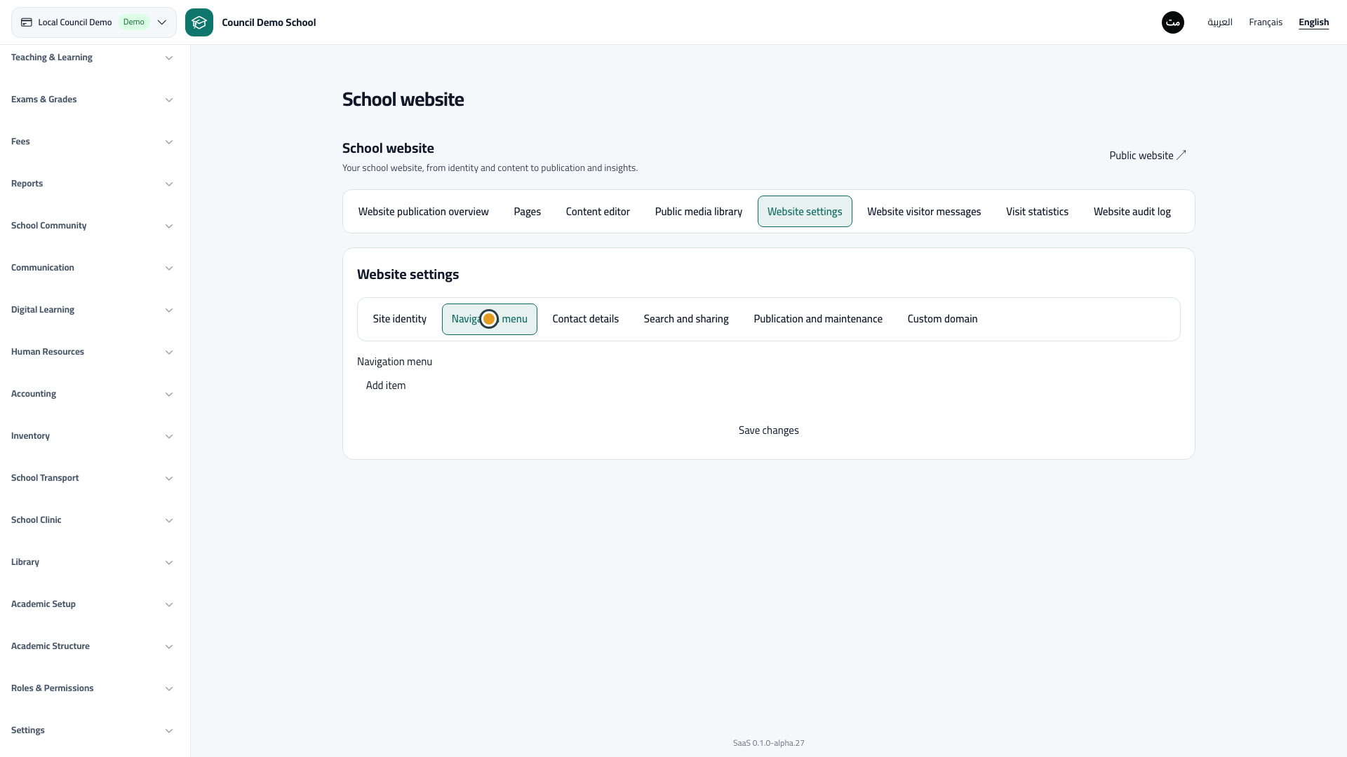The width and height of the screenshot is (1347, 757).
Task: Open the user avatar menu
Action: [x=1173, y=22]
